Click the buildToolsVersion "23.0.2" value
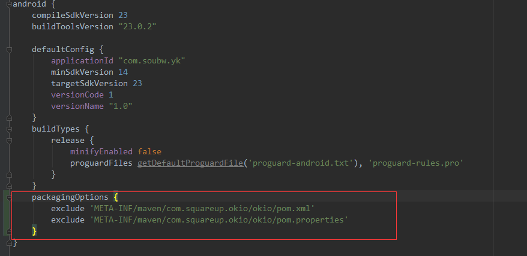 [137, 26]
